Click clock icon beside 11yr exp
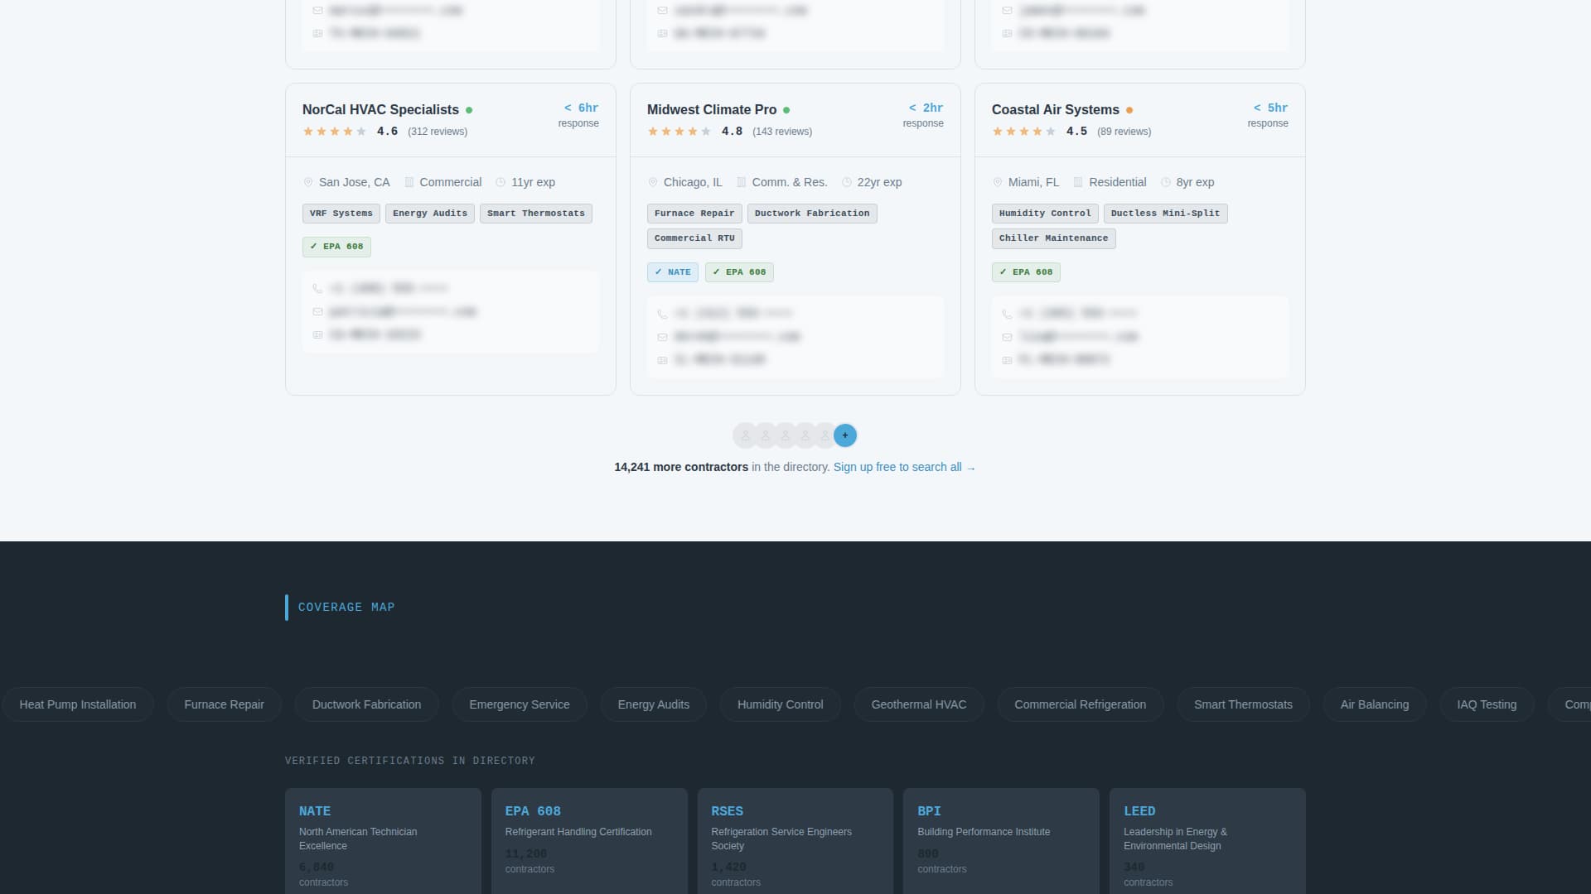 [501, 182]
